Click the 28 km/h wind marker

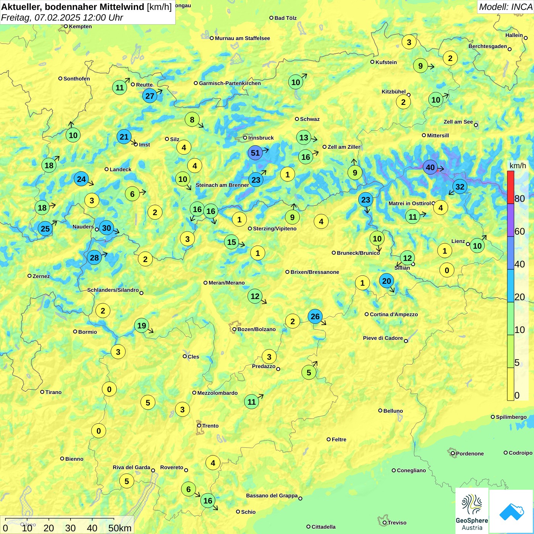point(94,258)
